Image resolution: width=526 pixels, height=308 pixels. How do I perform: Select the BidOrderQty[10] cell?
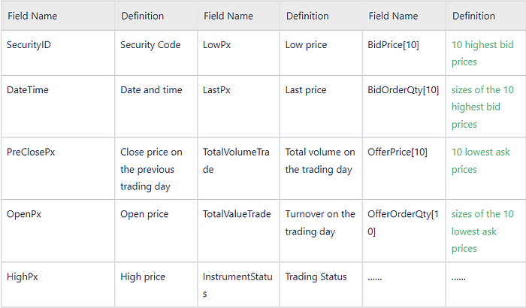404,107
